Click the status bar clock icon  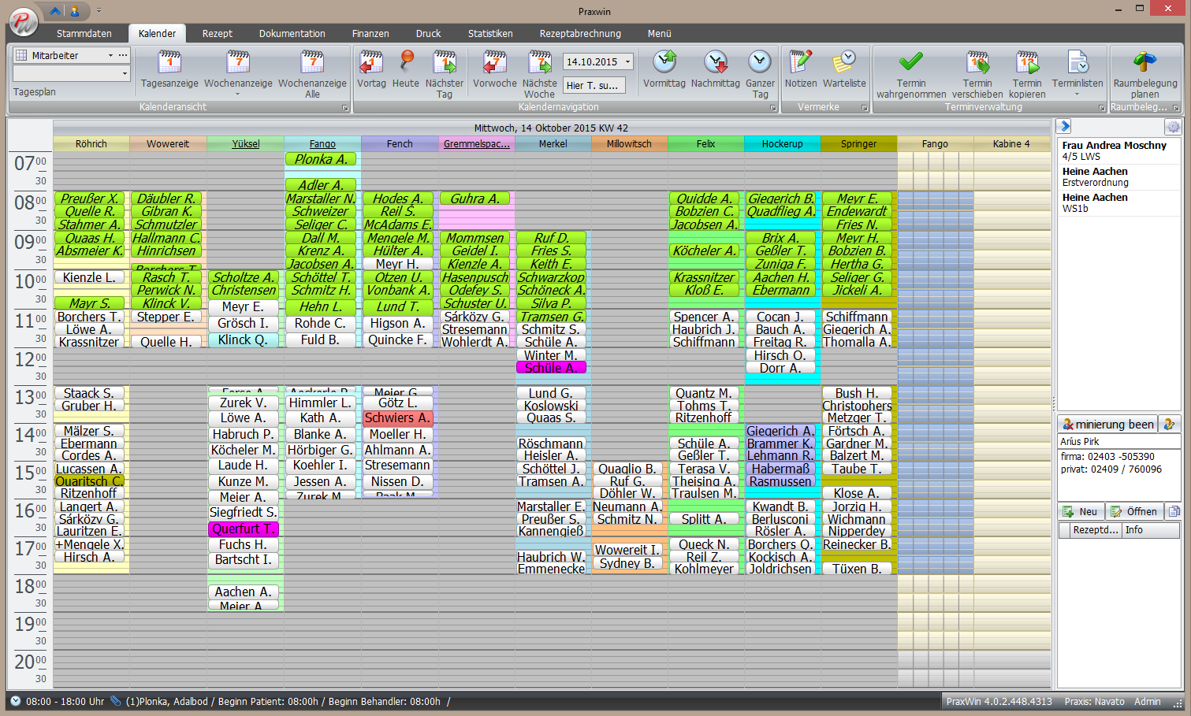click(15, 701)
